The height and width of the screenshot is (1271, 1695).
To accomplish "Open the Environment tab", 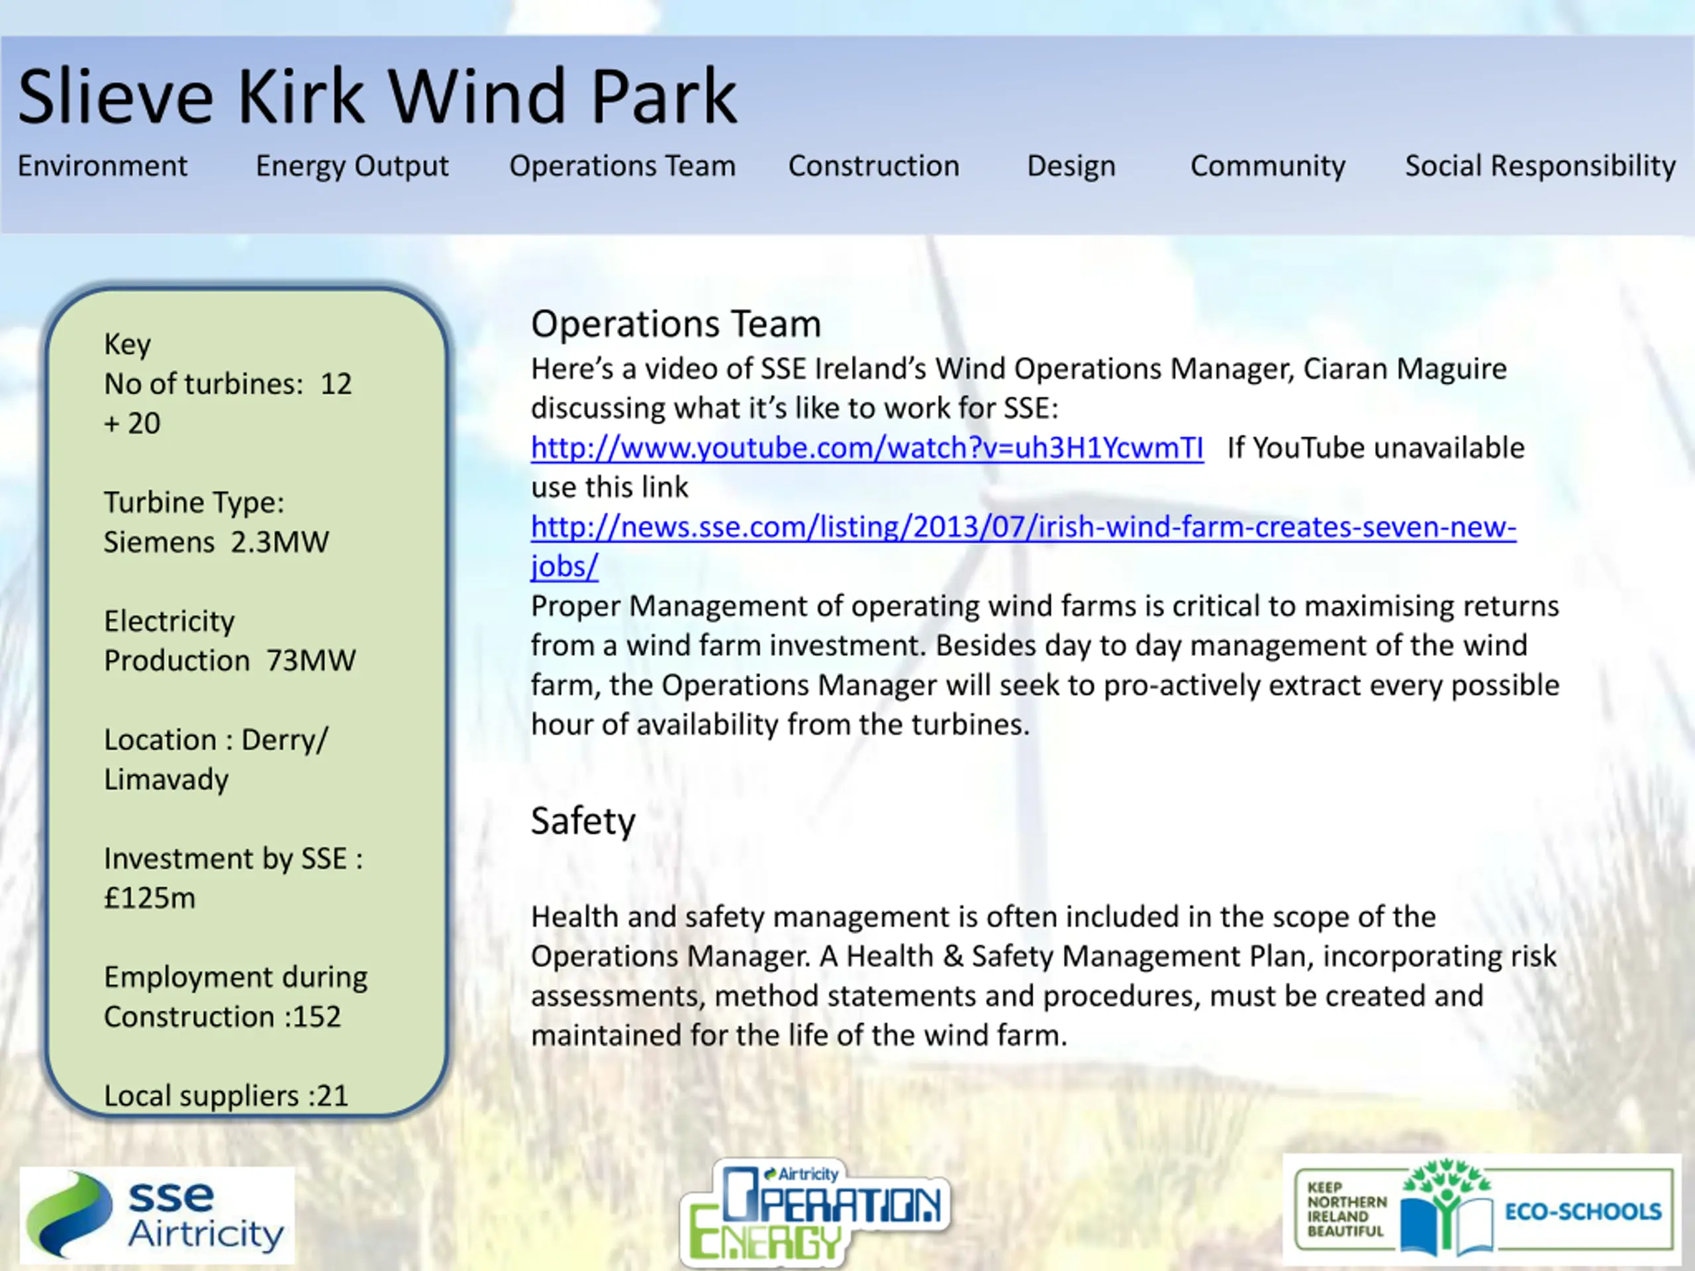I will tap(102, 166).
